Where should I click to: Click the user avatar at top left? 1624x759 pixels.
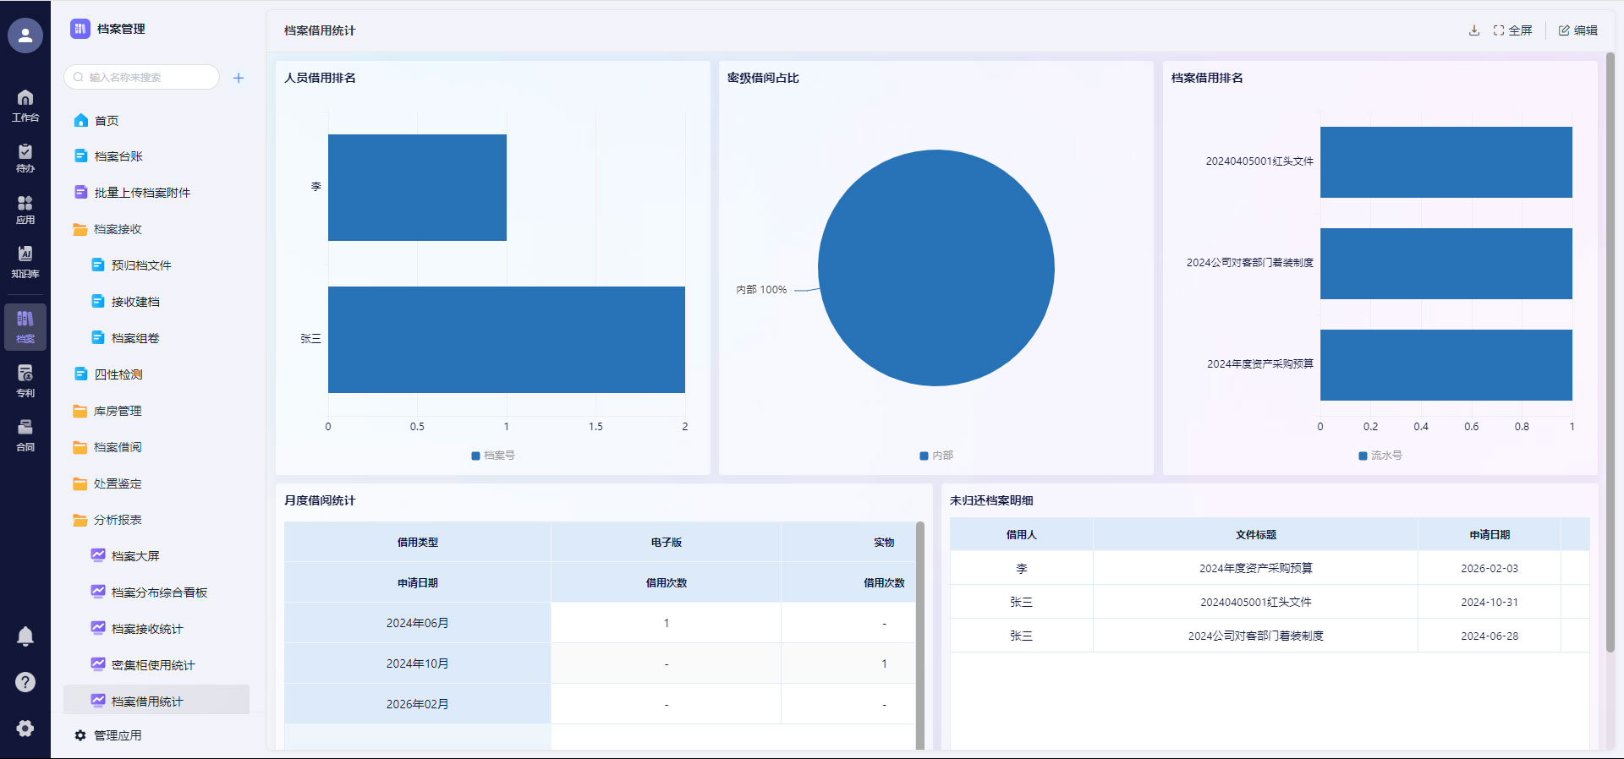[x=25, y=35]
